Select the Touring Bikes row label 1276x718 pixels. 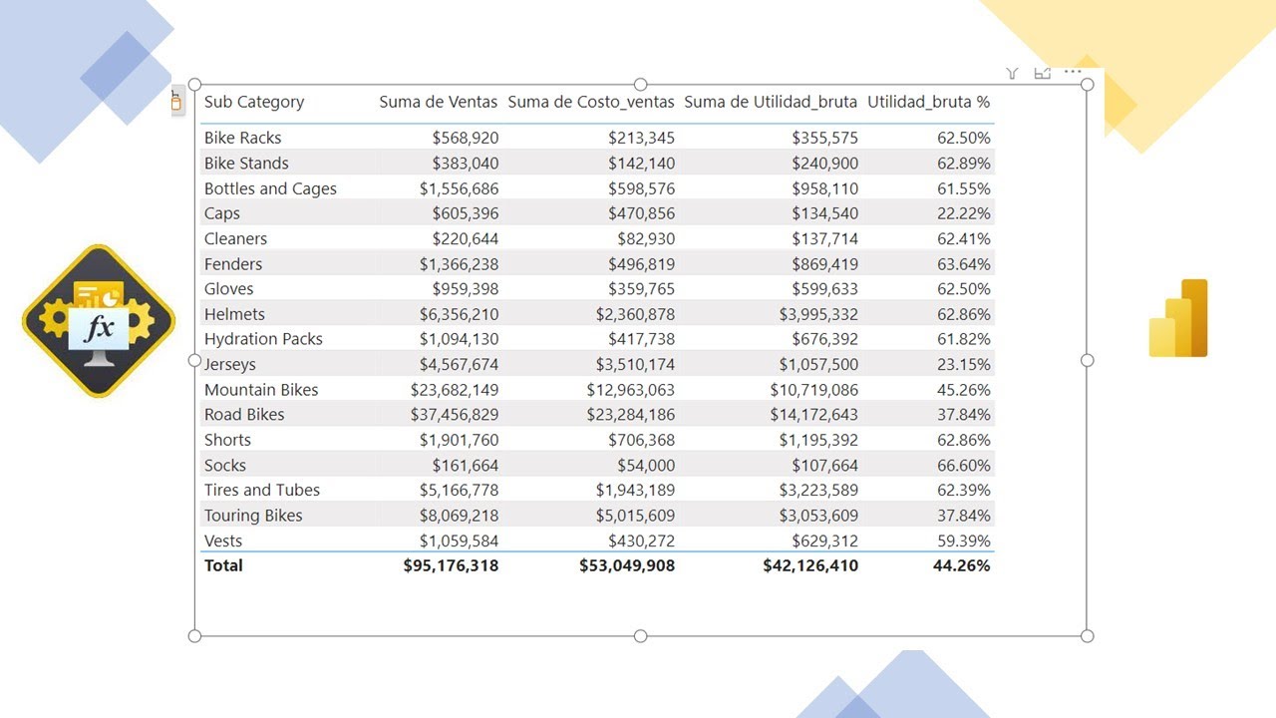253,516
